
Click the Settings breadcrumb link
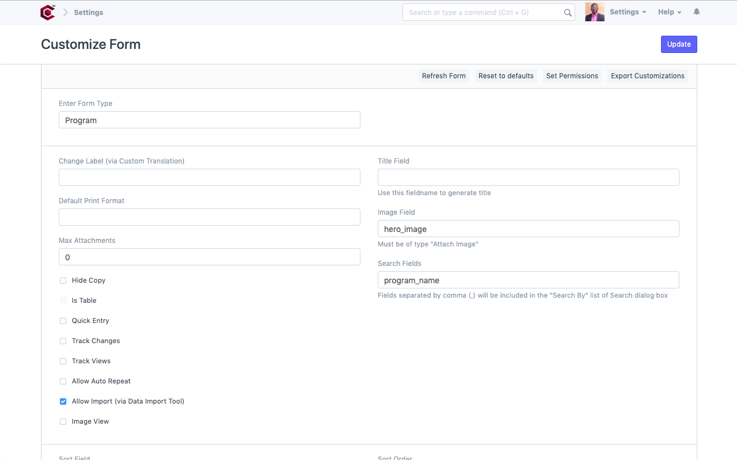[x=89, y=12]
